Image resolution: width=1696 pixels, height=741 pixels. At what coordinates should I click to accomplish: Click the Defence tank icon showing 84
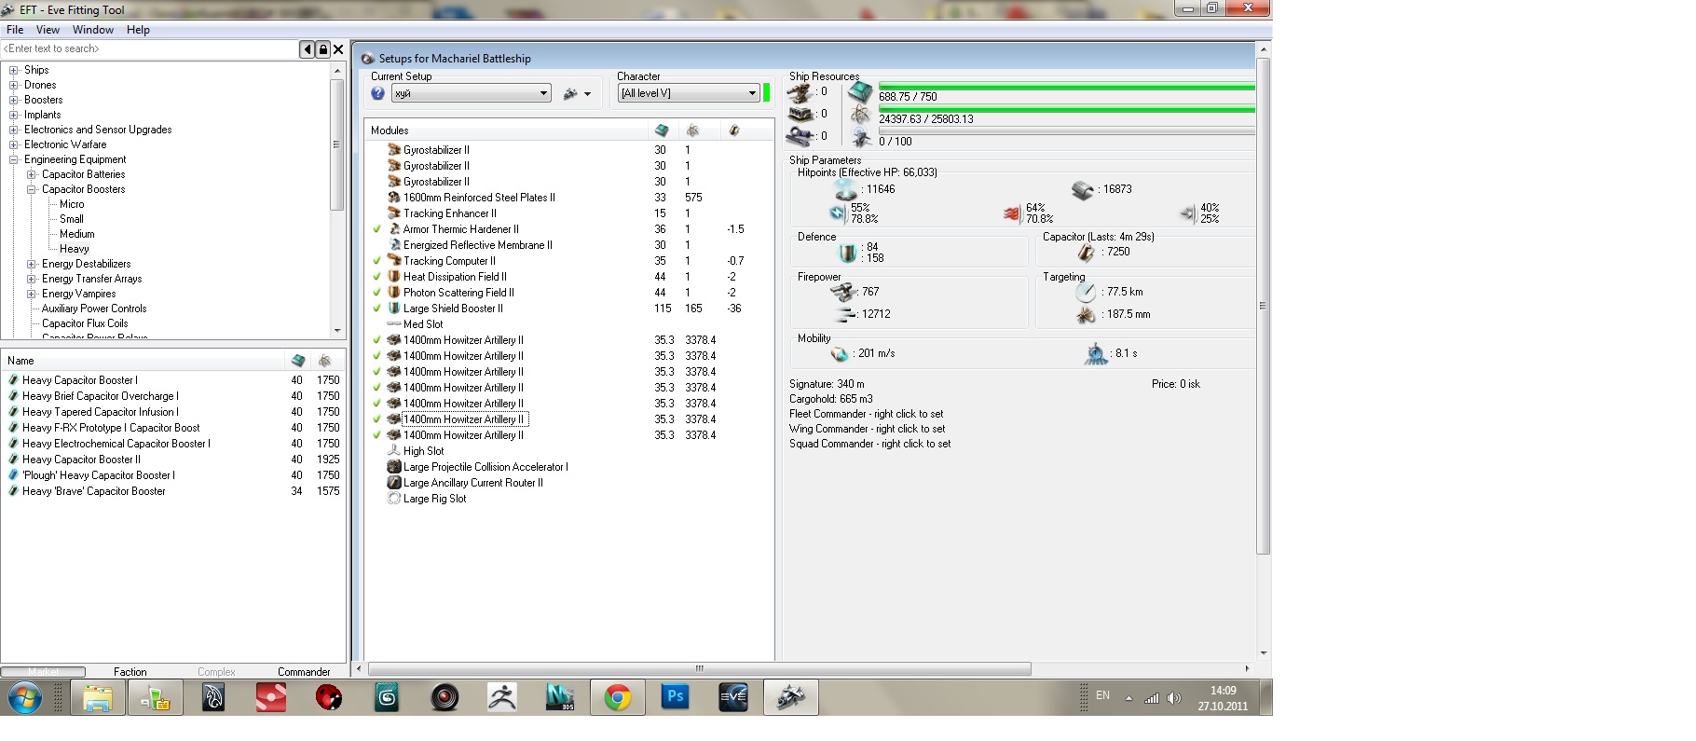(x=847, y=253)
